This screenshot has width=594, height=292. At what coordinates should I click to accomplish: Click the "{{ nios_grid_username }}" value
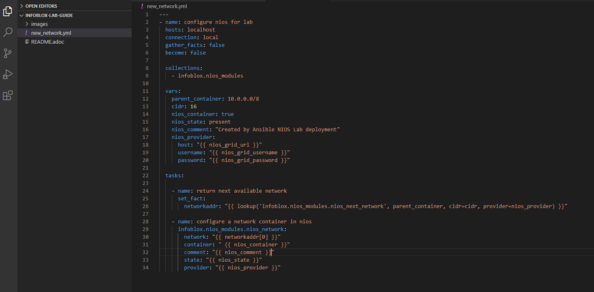[250, 152]
